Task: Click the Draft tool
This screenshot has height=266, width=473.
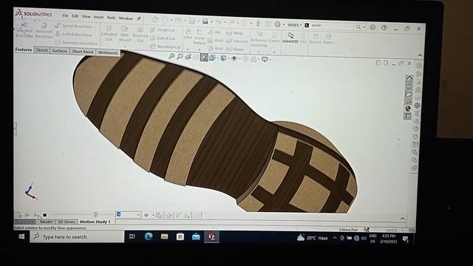Action: click(x=215, y=41)
